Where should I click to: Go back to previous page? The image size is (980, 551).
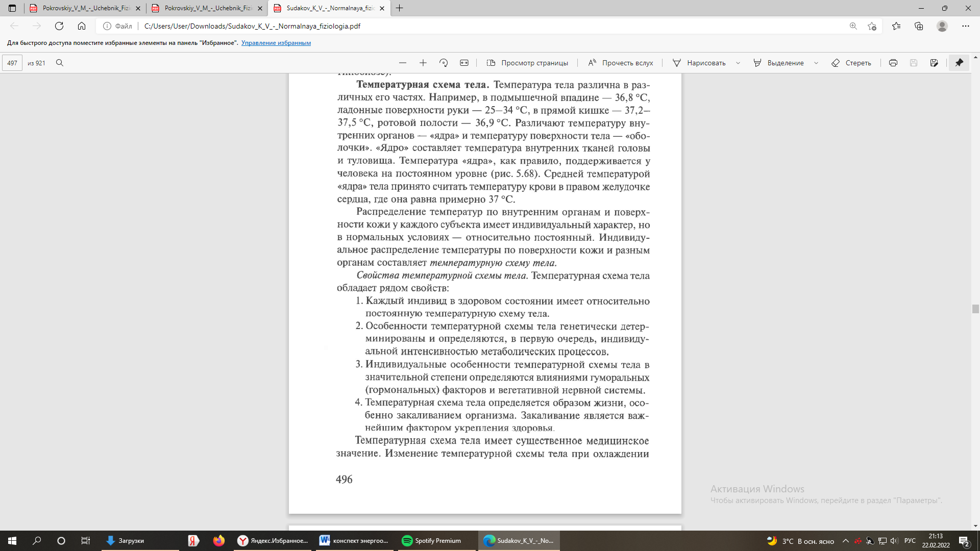point(14,26)
